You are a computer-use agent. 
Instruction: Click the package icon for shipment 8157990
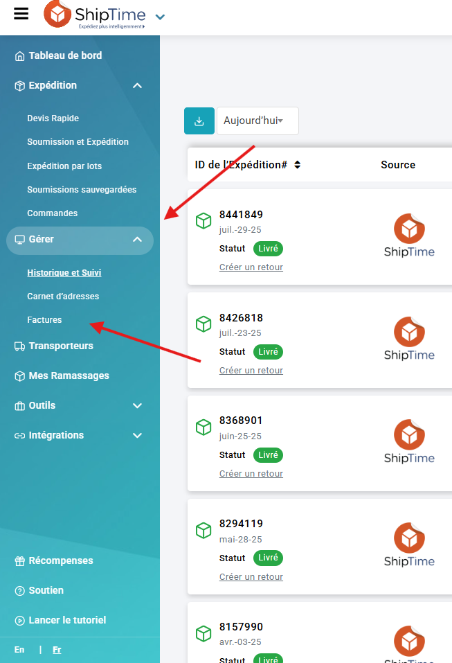204,633
